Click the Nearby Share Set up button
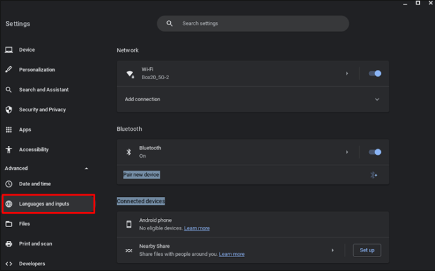This screenshot has width=435, height=271. point(367,250)
